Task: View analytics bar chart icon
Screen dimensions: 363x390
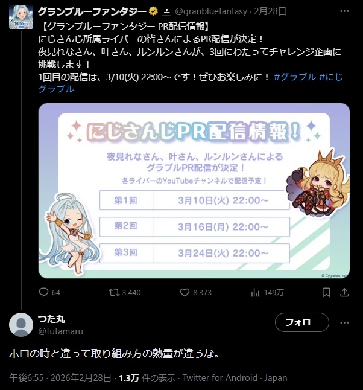Action: [255, 292]
